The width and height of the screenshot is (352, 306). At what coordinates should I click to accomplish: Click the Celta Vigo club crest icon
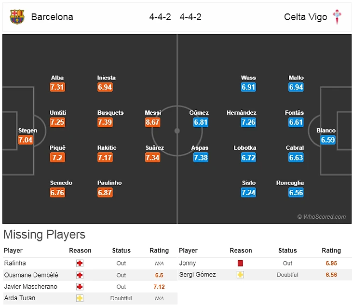point(338,17)
